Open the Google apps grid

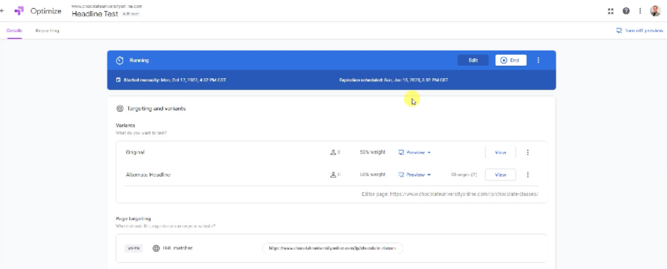[611, 12]
